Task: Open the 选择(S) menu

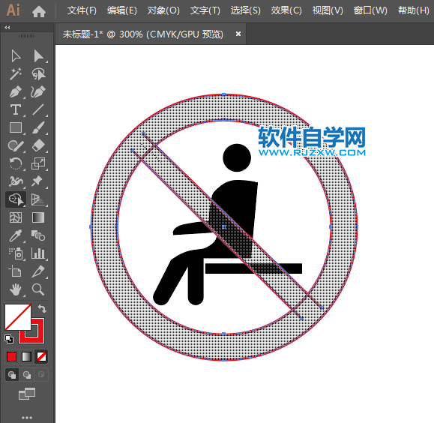Action: click(246, 11)
